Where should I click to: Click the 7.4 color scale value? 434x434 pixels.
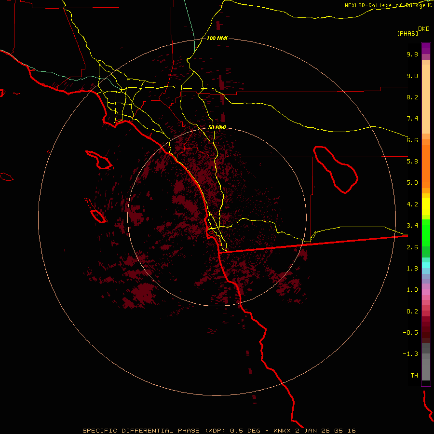click(x=412, y=119)
